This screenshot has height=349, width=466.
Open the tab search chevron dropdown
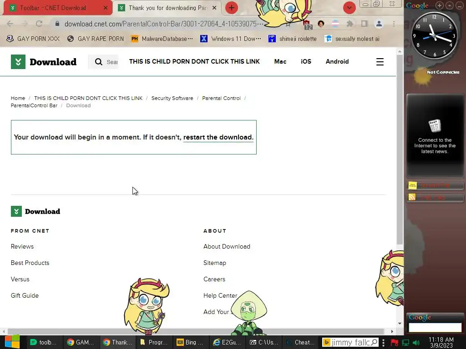[349, 8]
